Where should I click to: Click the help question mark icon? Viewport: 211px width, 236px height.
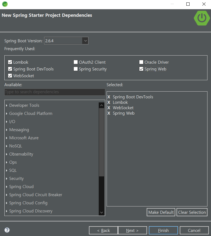(7, 230)
